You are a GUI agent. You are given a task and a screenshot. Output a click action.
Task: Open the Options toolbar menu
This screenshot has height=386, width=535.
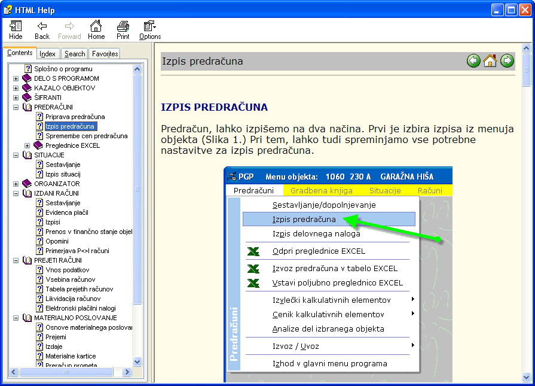point(150,30)
